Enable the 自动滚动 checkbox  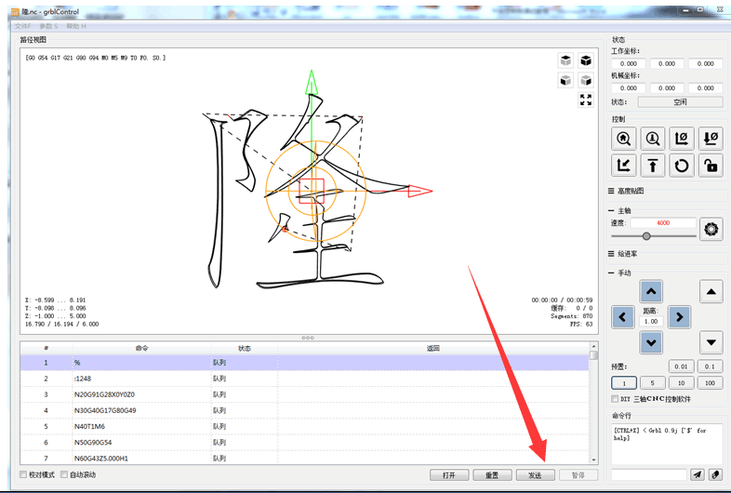click(x=64, y=474)
